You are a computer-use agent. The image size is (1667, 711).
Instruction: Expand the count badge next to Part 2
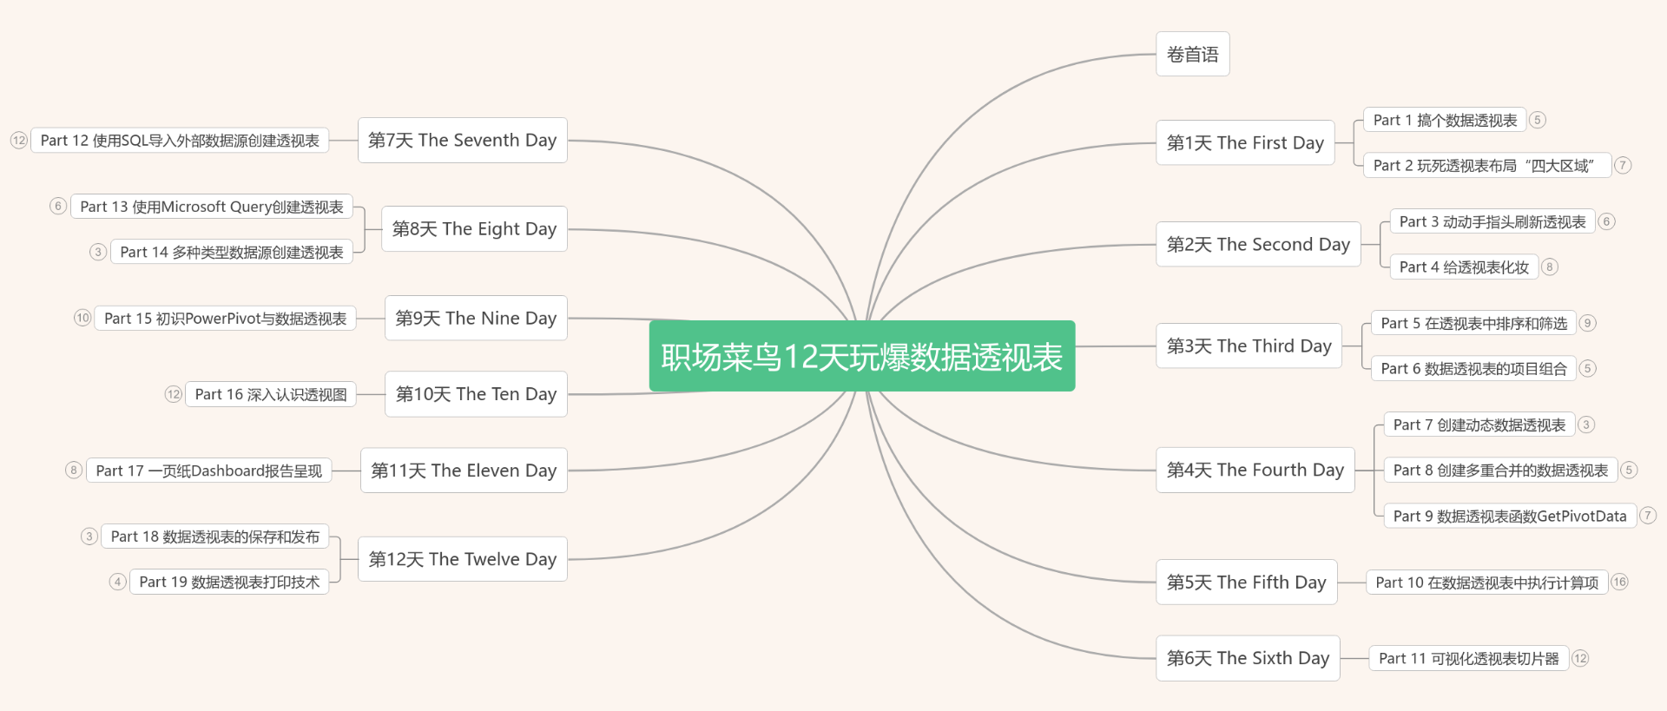tap(1622, 165)
